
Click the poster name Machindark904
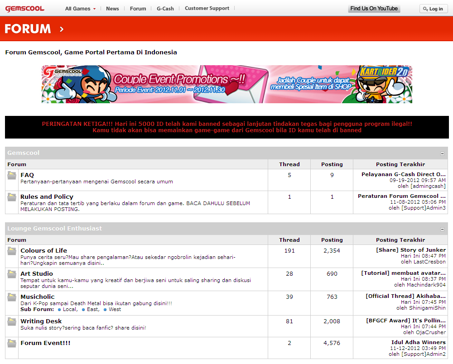click(x=426, y=285)
